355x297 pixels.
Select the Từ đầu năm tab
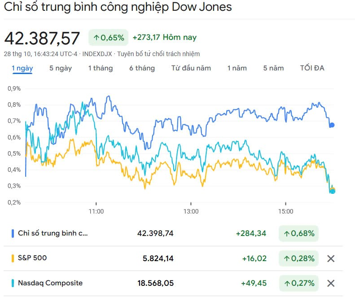point(191,68)
